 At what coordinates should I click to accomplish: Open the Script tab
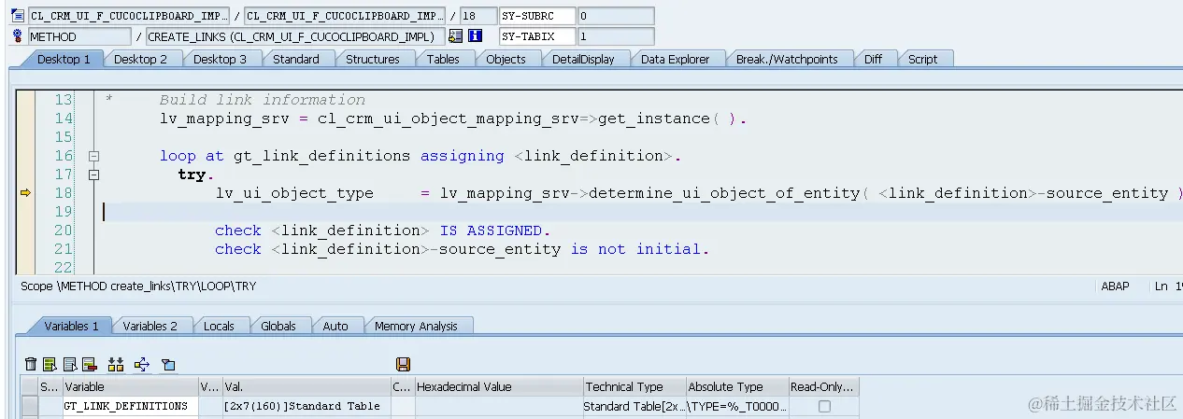coord(922,59)
